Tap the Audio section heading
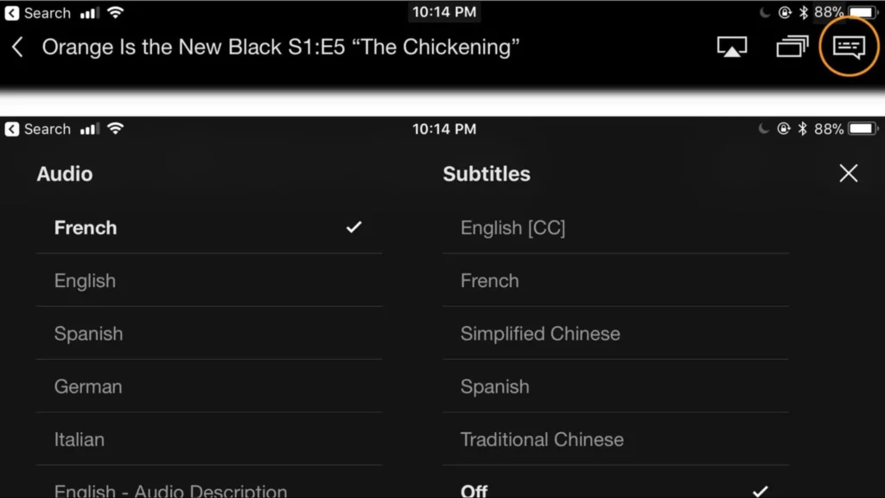Screen dimensions: 885x498 click(65, 174)
